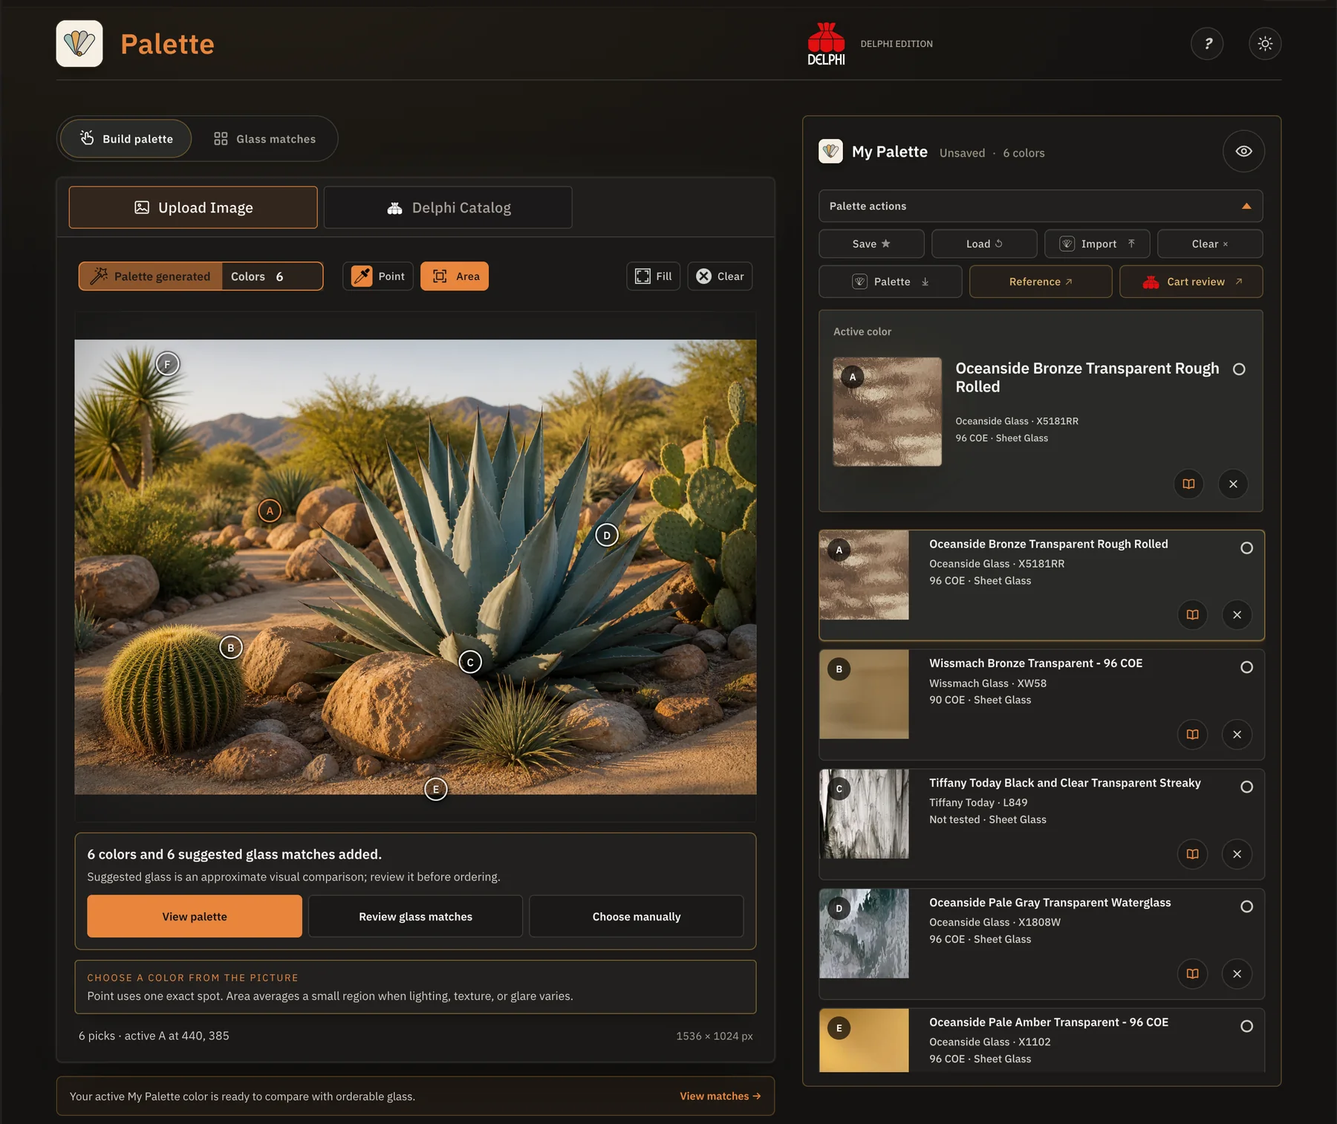Click Choose manually button

(x=637, y=916)
